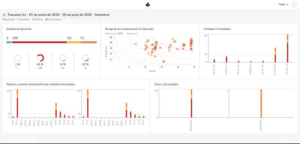300x144 pixels.
Task: Click the green bar segment labeled 2
Action: click(9, 42)
